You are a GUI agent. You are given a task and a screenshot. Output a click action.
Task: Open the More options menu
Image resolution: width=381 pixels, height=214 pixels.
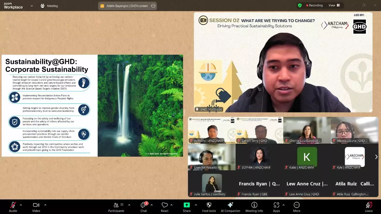[296, 207]
